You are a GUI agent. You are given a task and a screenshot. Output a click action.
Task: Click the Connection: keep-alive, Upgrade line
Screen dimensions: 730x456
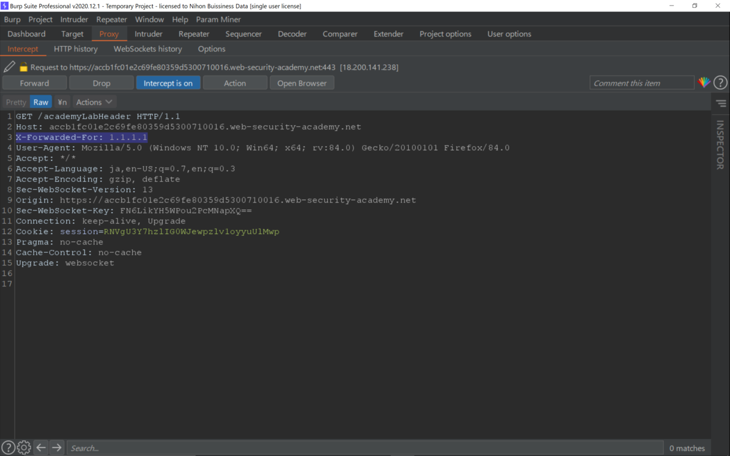tap(101, 221)
